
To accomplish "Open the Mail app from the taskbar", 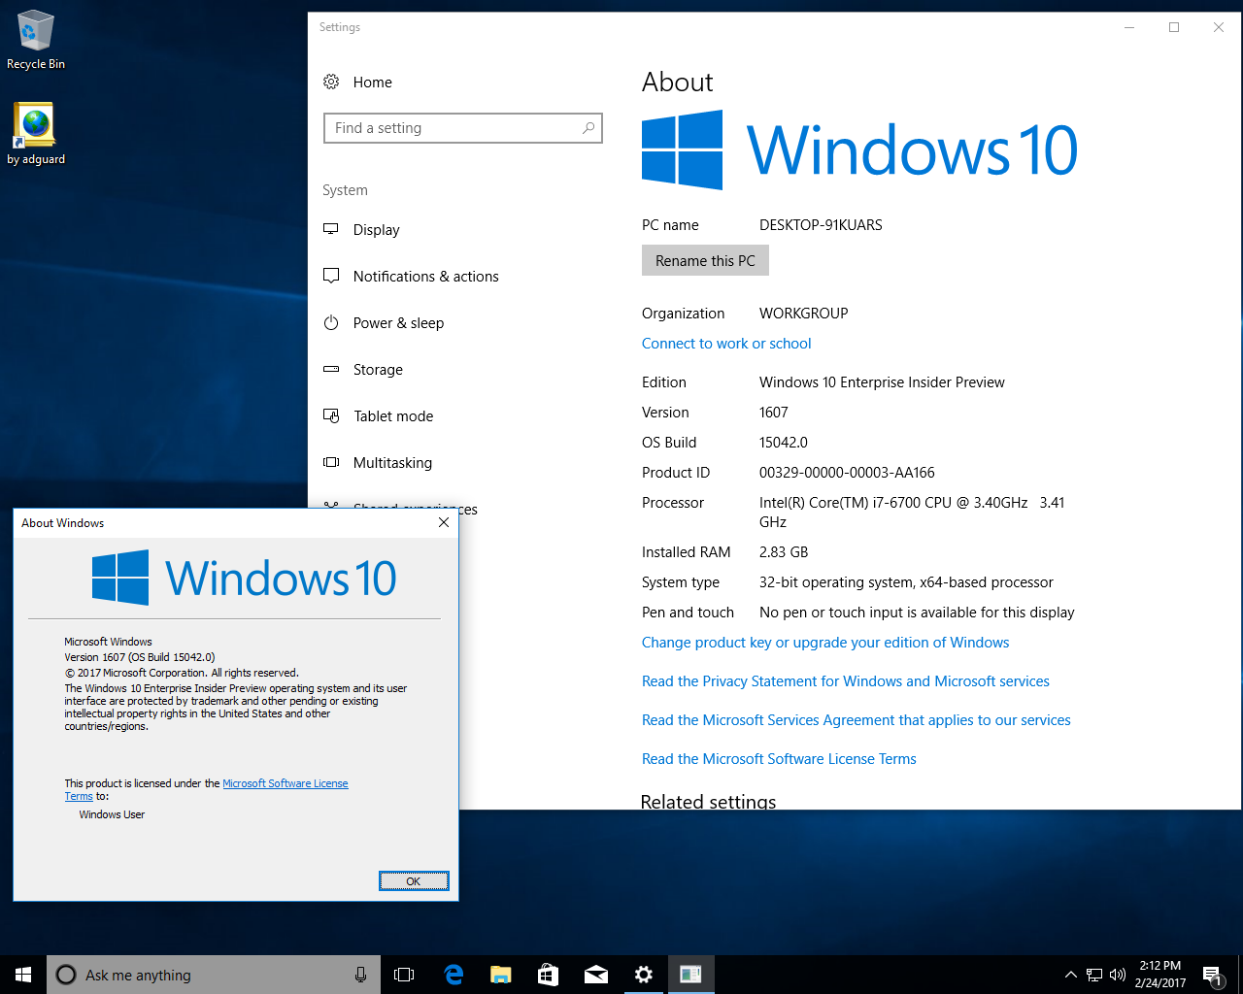I will click(595, 975).
